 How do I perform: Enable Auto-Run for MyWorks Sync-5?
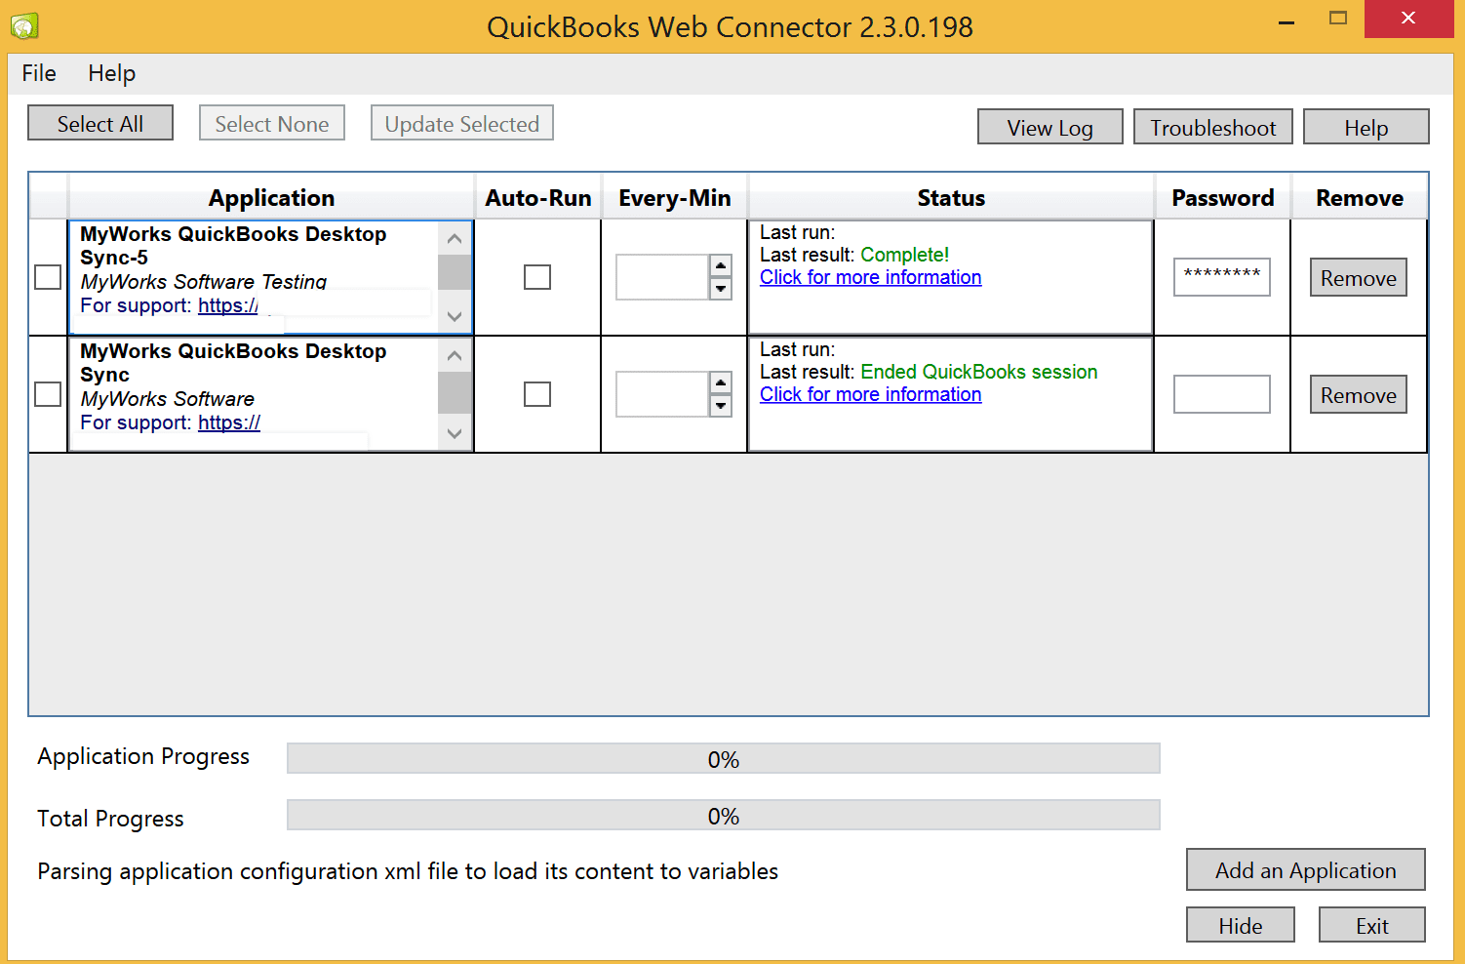(537, 277)
